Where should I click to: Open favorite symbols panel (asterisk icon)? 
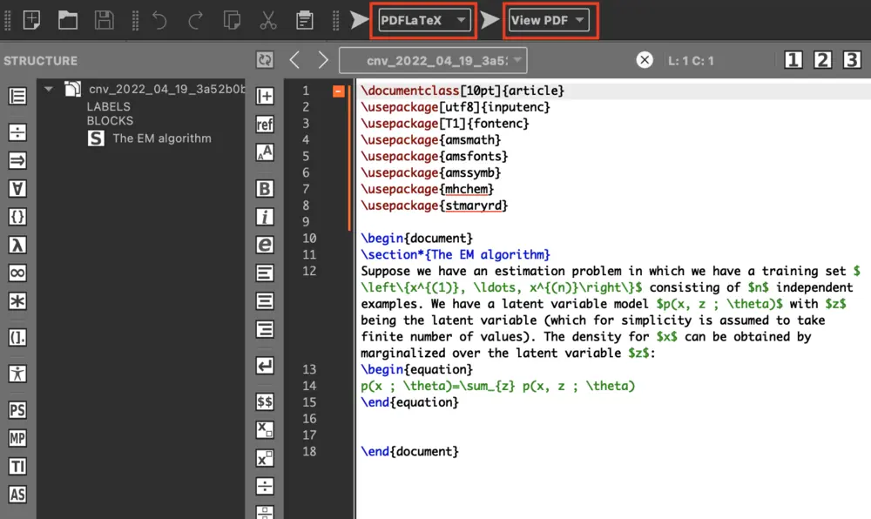click(x=17, y=301)
